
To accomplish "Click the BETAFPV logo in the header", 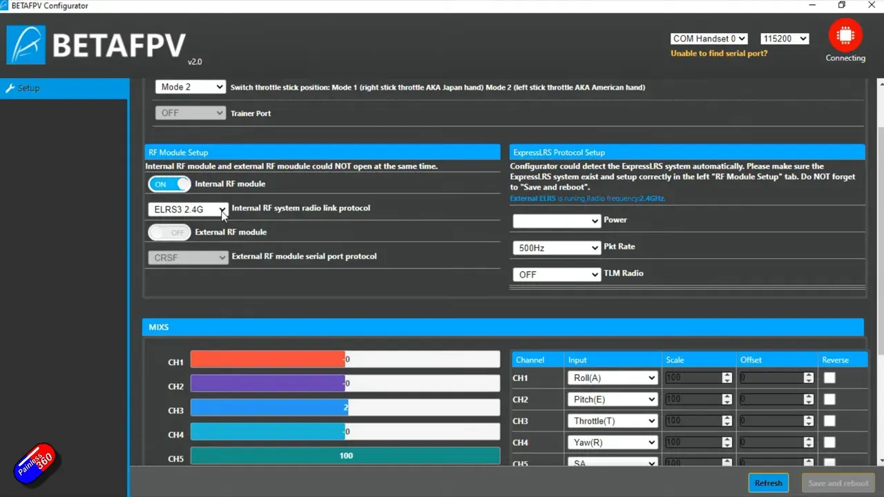I will click(x=97, y=41).
